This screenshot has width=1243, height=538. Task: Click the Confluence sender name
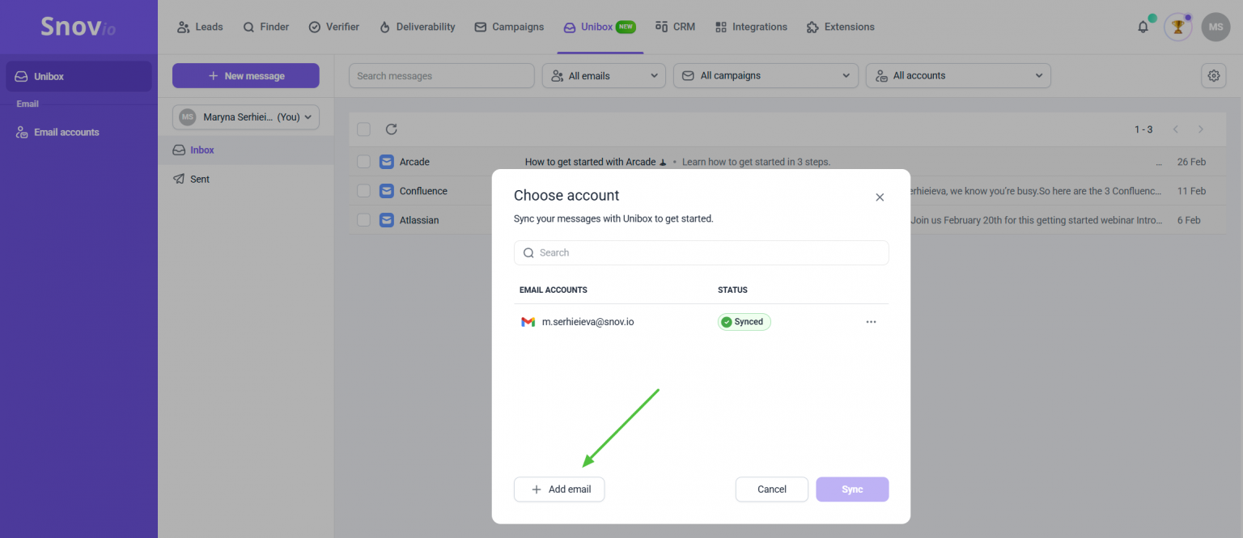pyautogui.click(x=423, y=191)
